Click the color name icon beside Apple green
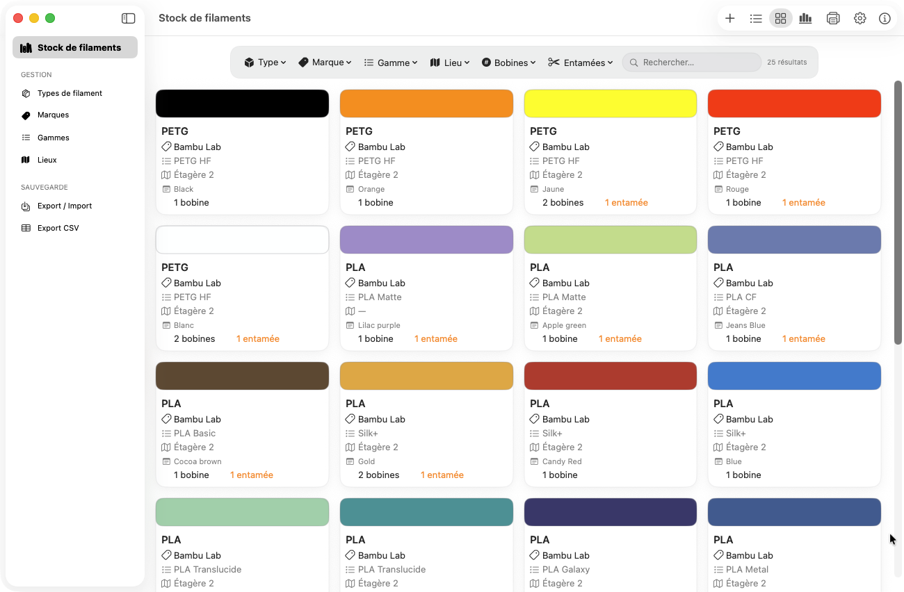Screen dimensions: 904x592 535,325
